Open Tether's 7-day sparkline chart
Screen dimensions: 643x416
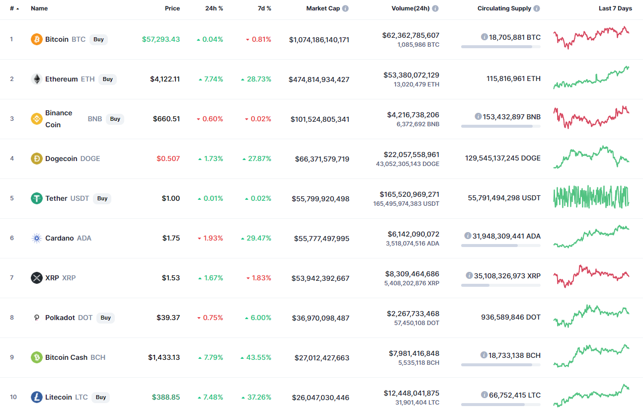591,197
